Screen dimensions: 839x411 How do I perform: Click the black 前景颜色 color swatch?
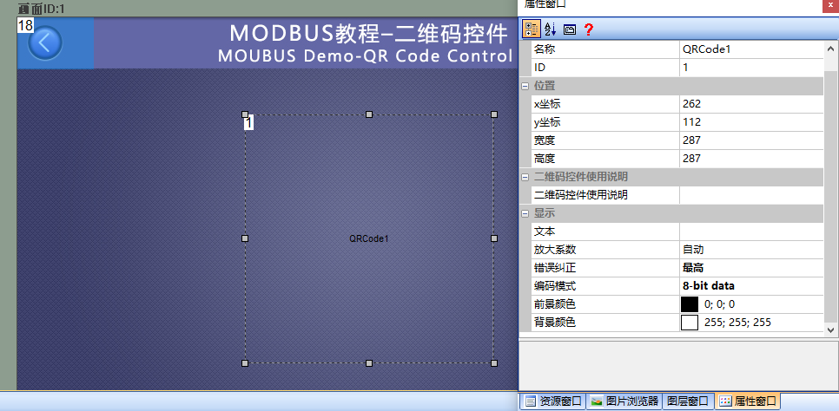click(690, 304)
